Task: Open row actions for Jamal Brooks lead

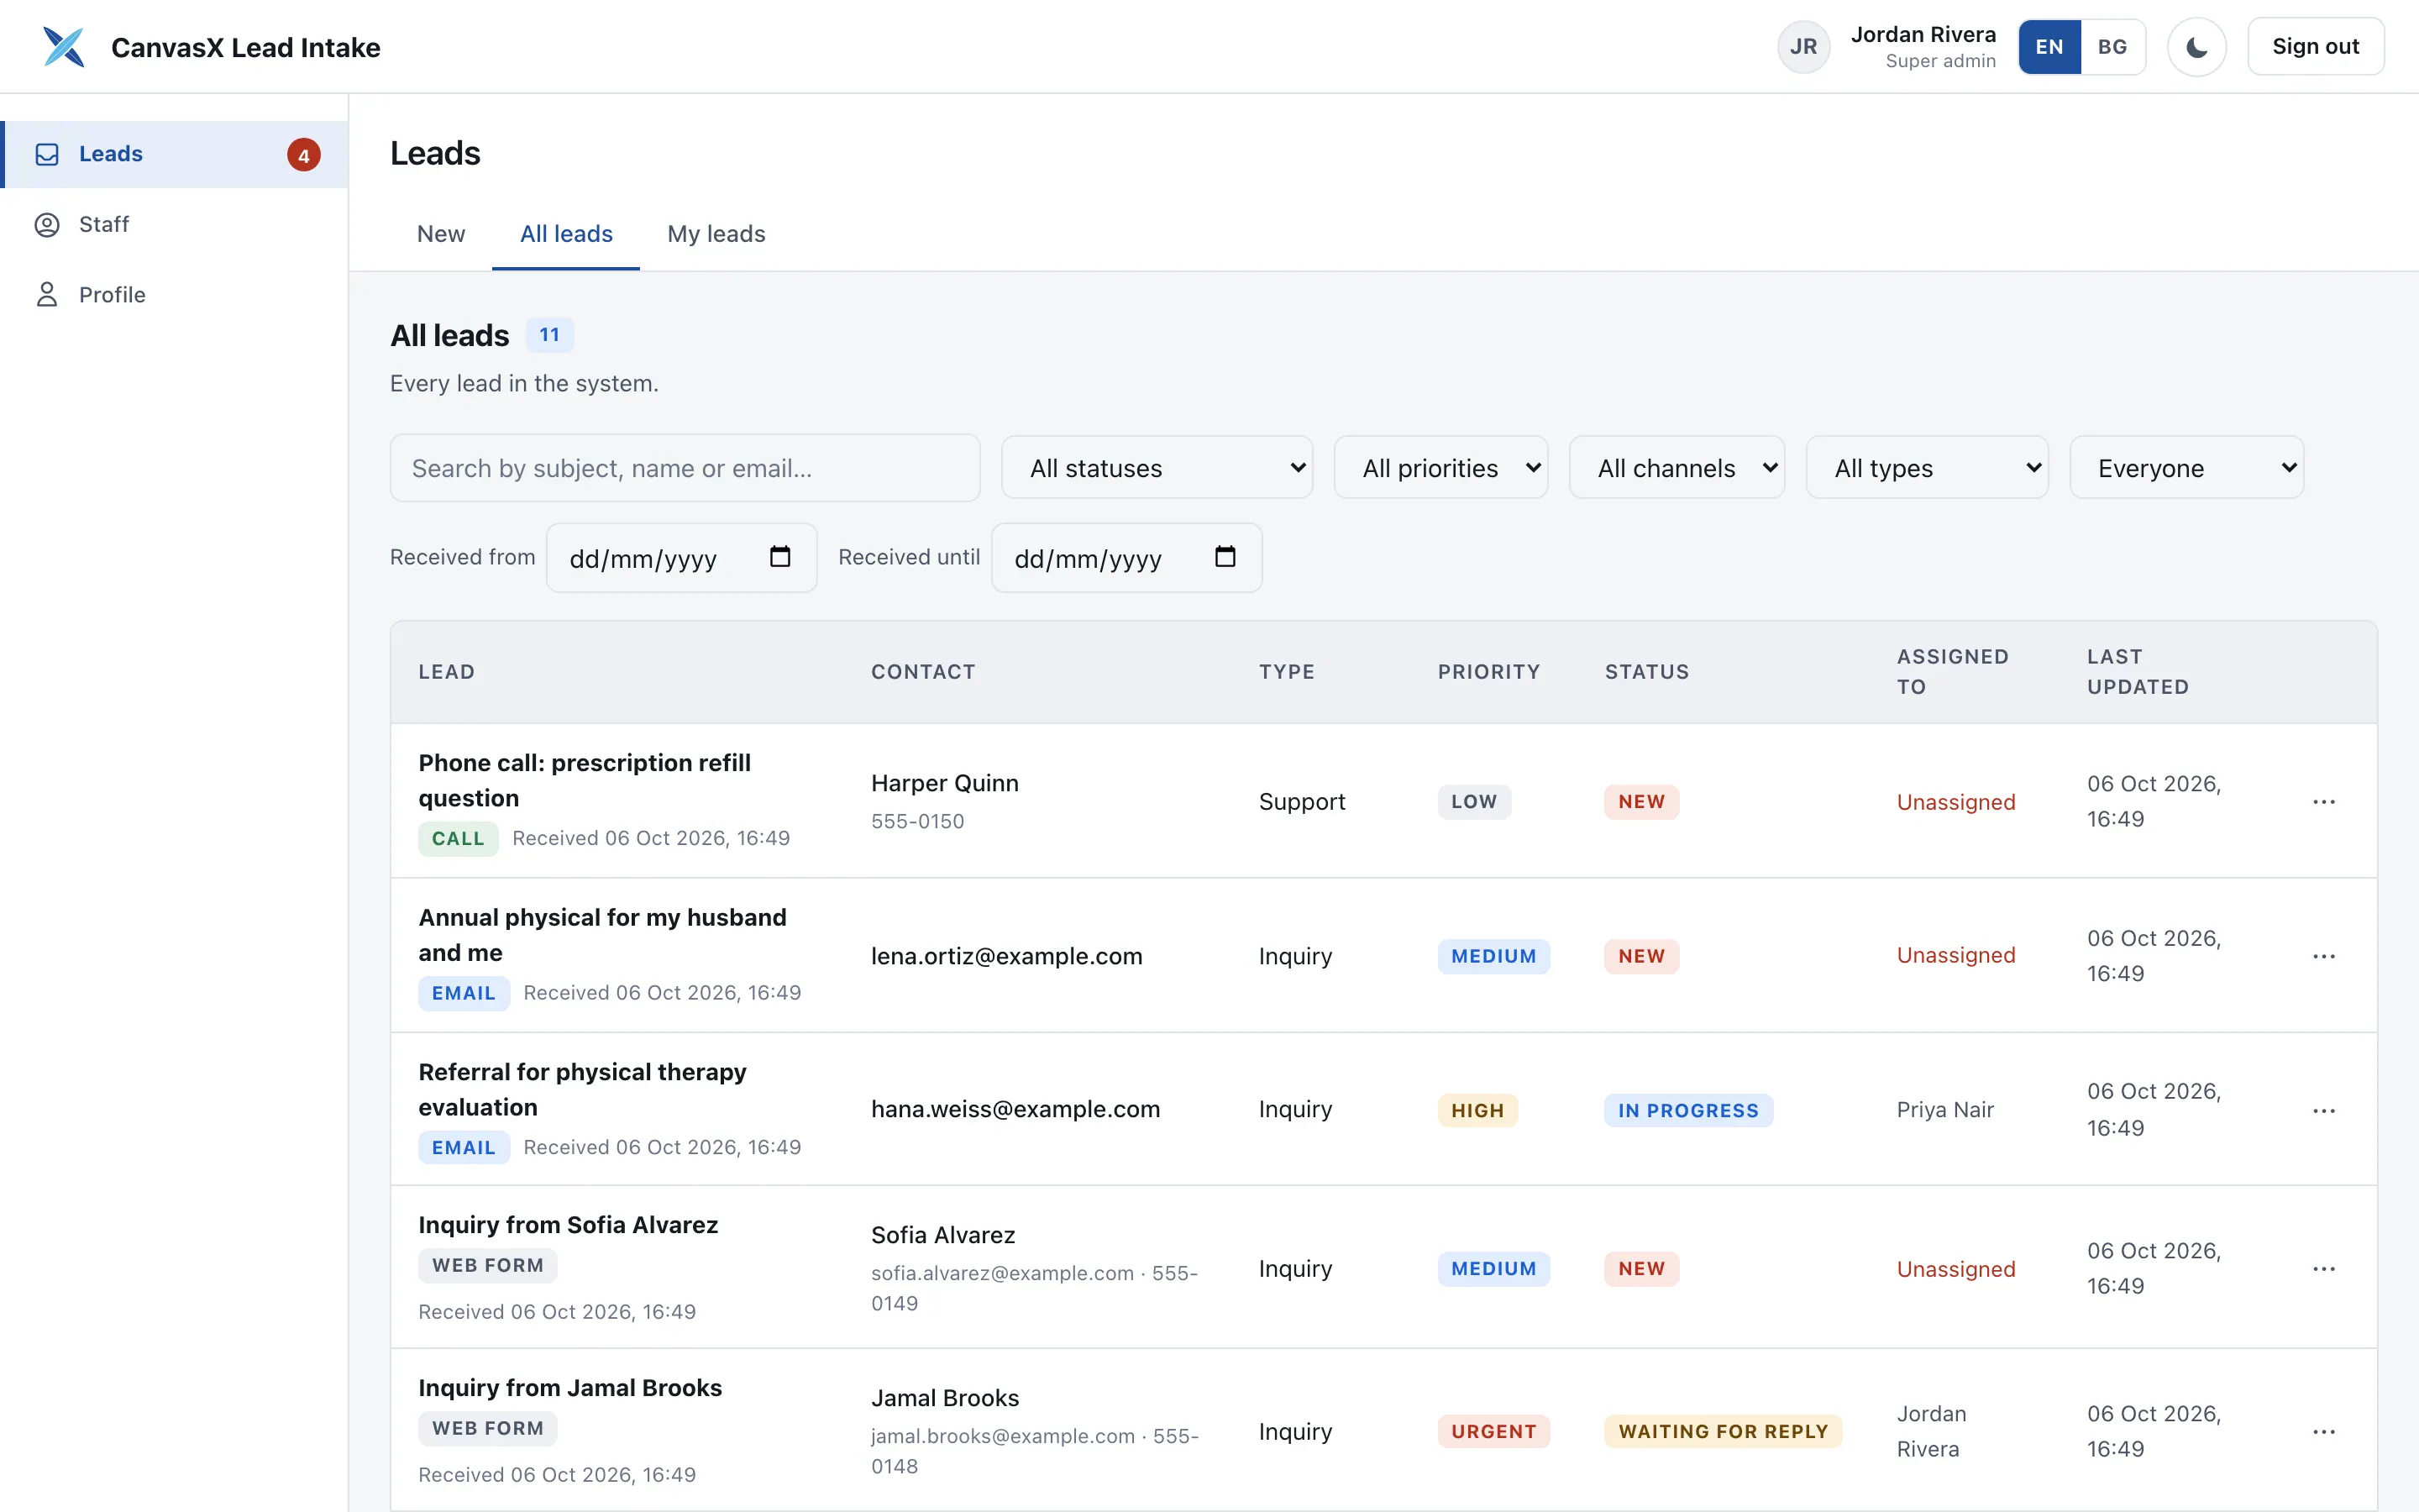Action: [x=2323, y=1431]
